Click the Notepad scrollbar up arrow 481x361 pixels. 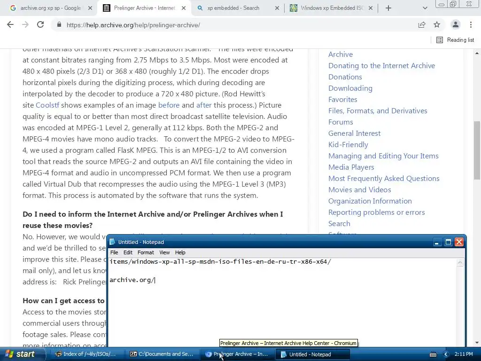point(460,262)
